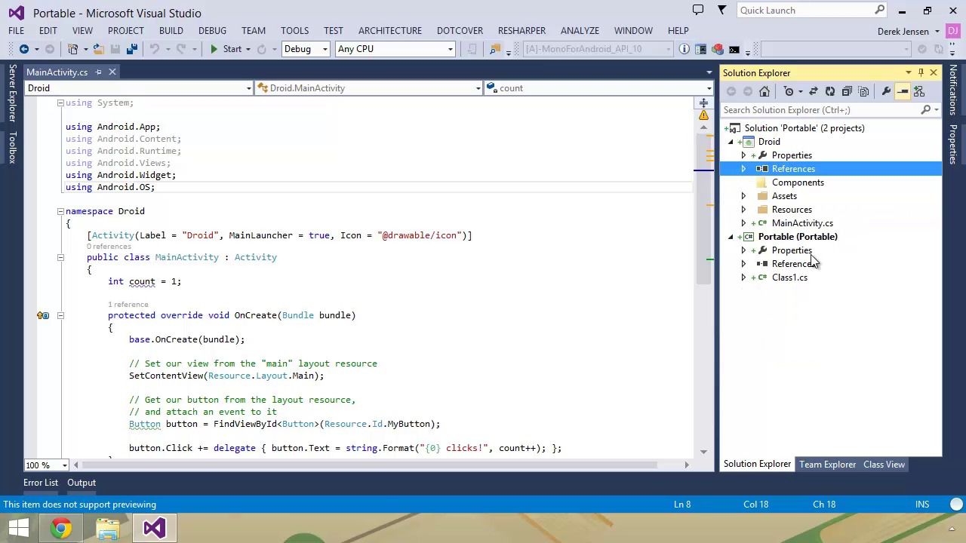Select the MainActivity.cs editor tab
966x543 pixels.
[57, 72]
